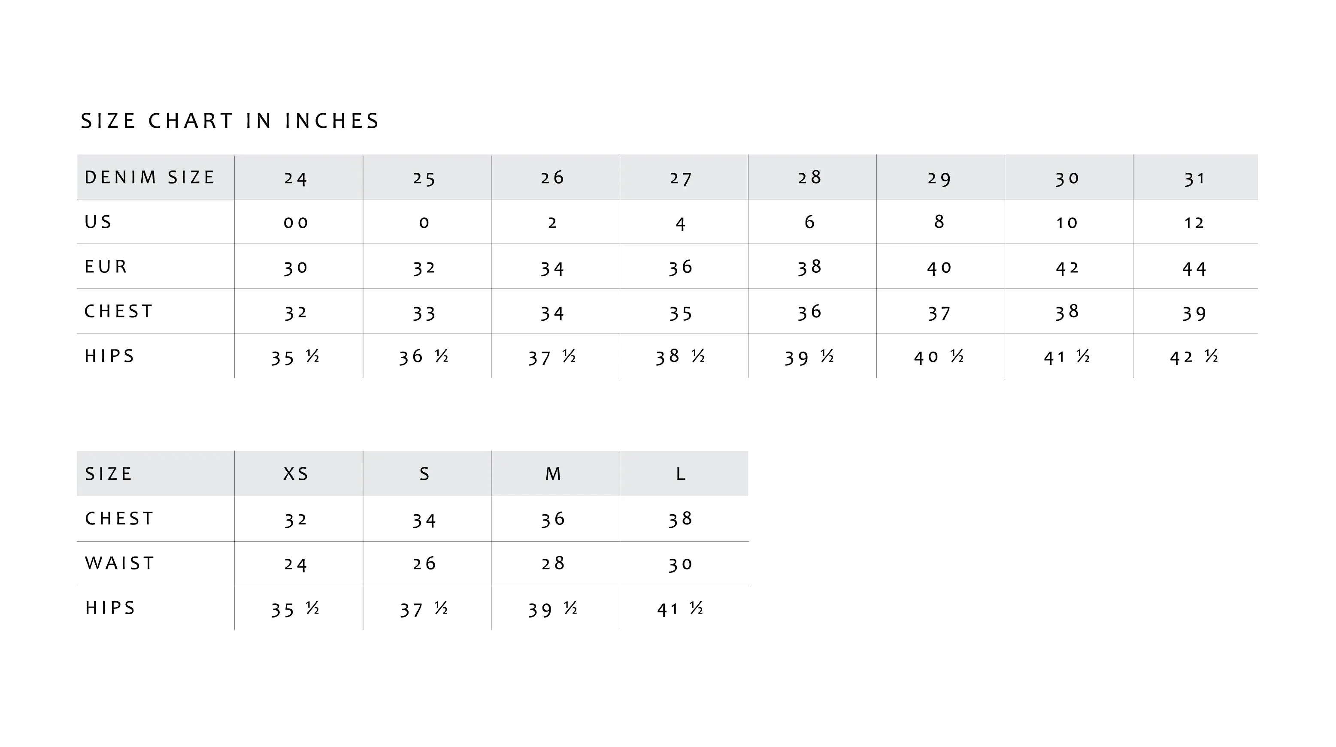Select the lower table 'SIZE' header cell
The width and height of the screenshot is (1336, 747).
pos(156,473)
